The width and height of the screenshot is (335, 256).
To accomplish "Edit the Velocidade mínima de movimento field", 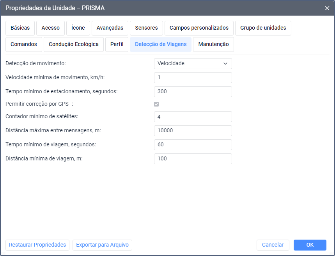I will [x=193, y=78].
